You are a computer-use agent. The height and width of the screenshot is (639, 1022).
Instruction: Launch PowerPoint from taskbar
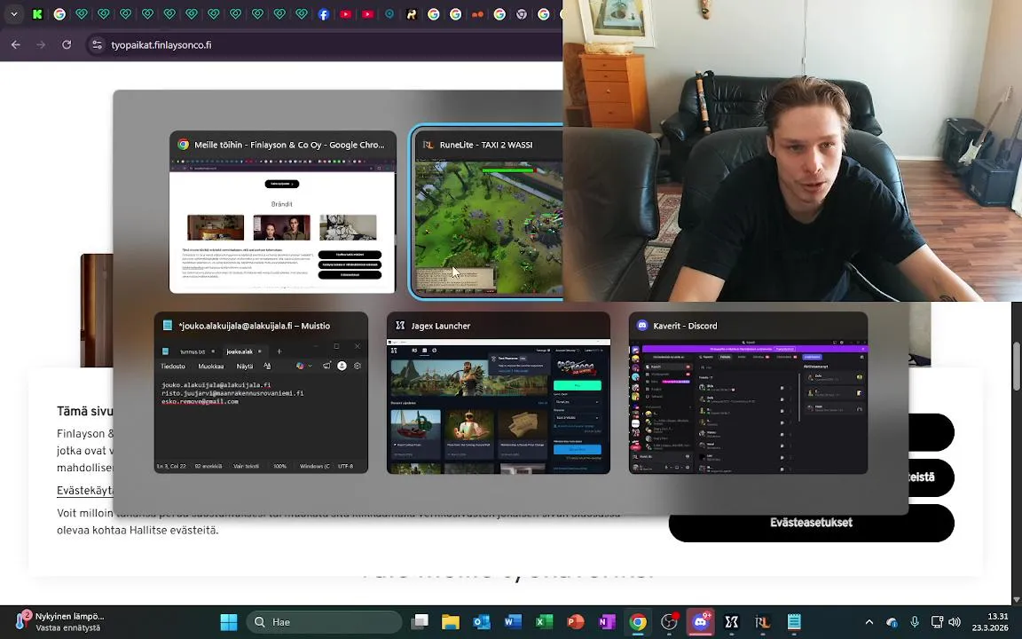pos(576,622)
